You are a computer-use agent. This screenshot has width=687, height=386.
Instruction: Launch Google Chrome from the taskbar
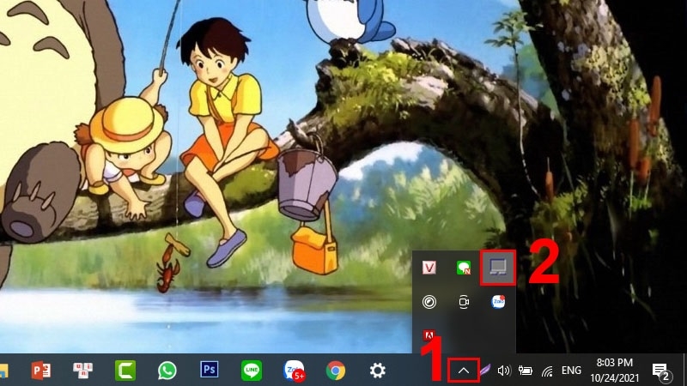pos(336,371)
